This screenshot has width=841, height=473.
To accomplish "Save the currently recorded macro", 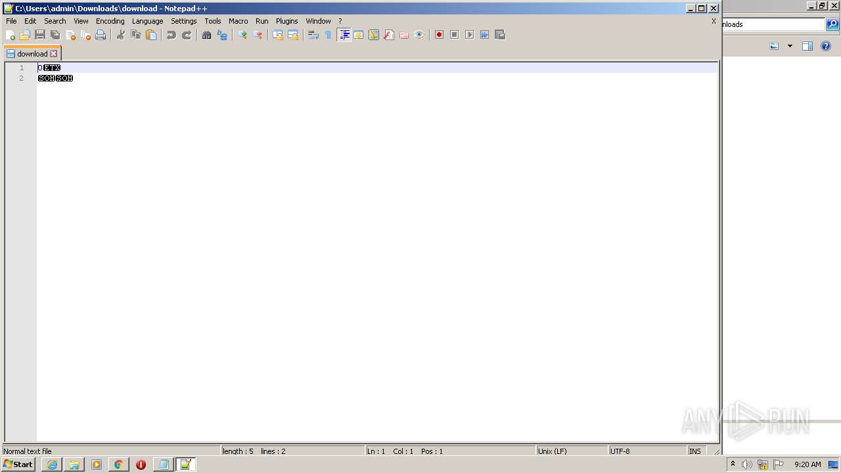I will click(x=500, y=35).
